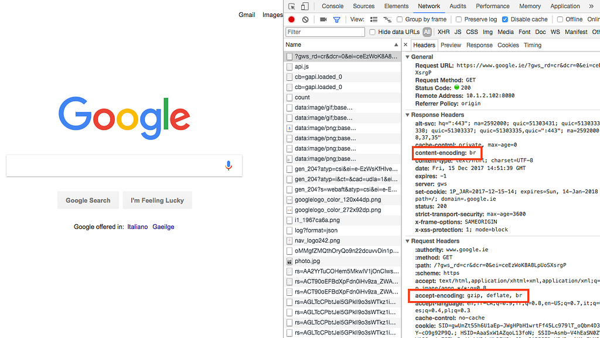
Task: Click the Google Search button
Action: [88, 200]
